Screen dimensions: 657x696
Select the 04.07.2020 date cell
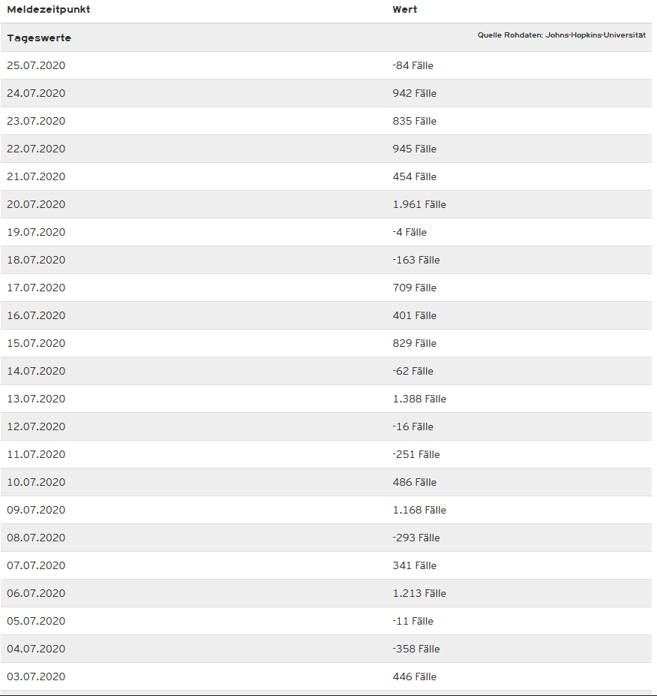[36, 649]
